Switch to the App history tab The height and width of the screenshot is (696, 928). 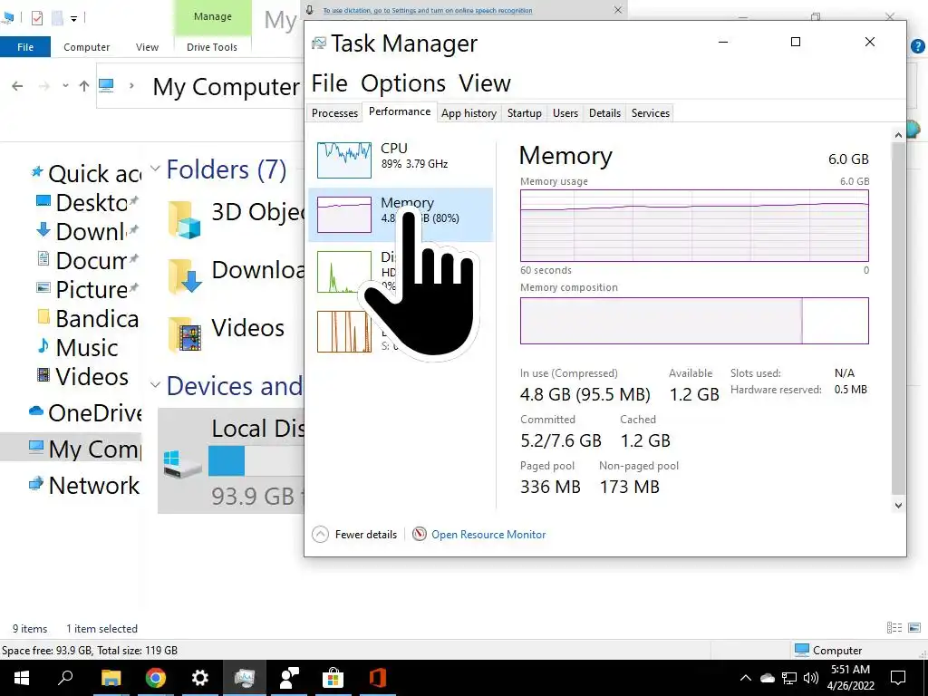469,113
